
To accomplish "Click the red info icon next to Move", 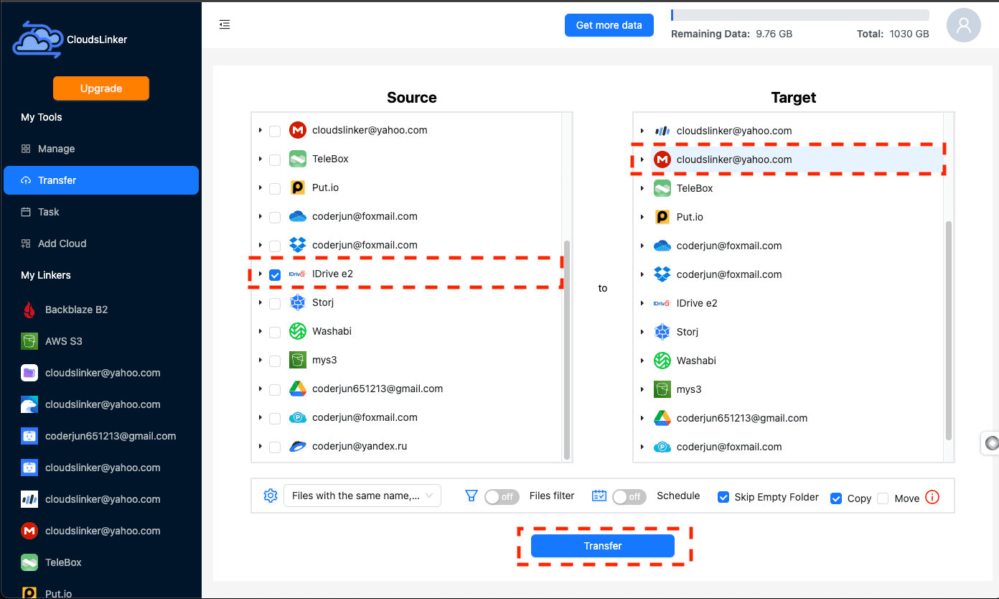I will click(932, 497).
